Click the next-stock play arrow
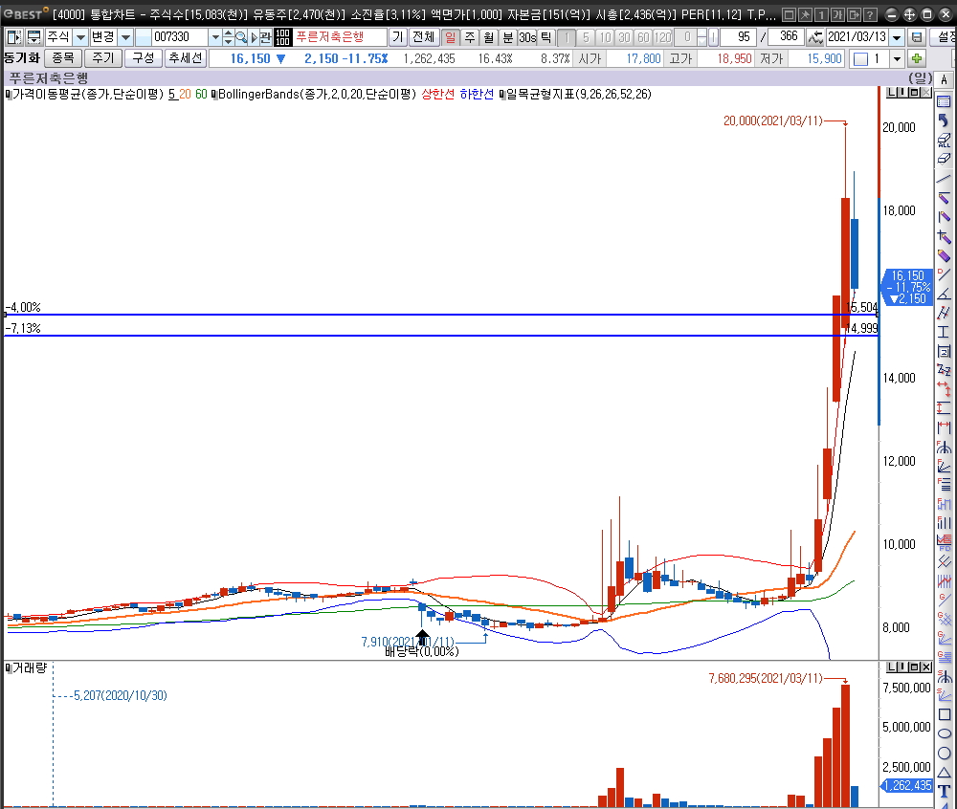The height and width of the screenshot is (809, 957). pos(254,37)
